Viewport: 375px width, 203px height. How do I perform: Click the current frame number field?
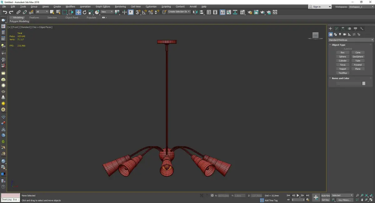click(297, 200)
